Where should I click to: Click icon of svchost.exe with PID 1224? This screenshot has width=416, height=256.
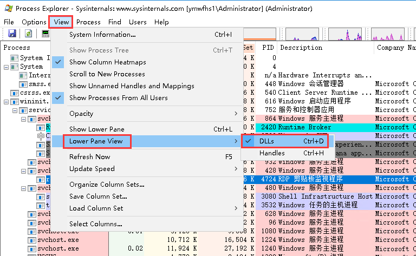32,240
